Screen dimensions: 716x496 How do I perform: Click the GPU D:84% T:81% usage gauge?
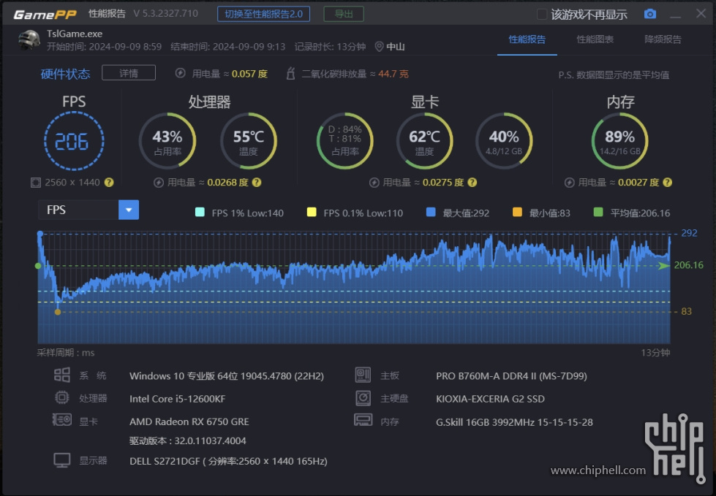[344, 141]
